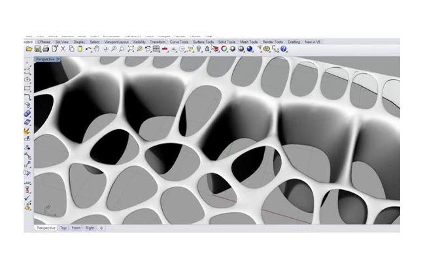Click the Cut scissors icon

(x=63, y=49)
